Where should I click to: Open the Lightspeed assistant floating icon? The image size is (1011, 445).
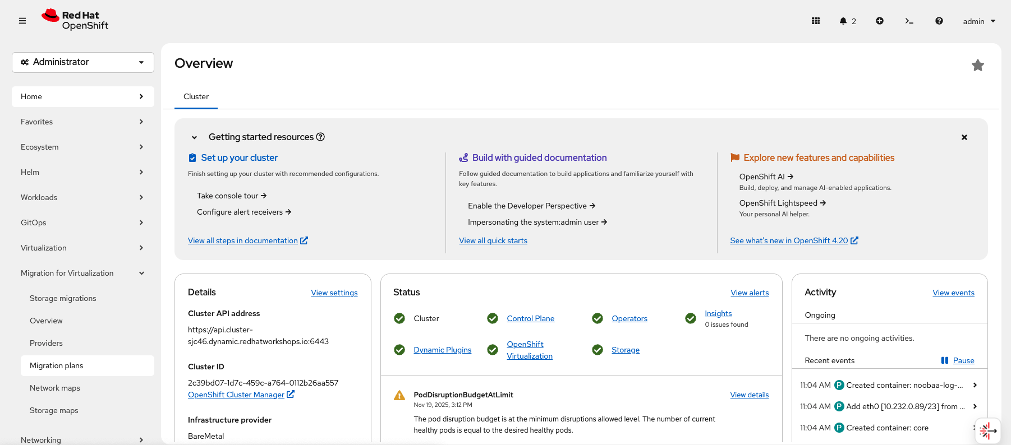(987, 430)
